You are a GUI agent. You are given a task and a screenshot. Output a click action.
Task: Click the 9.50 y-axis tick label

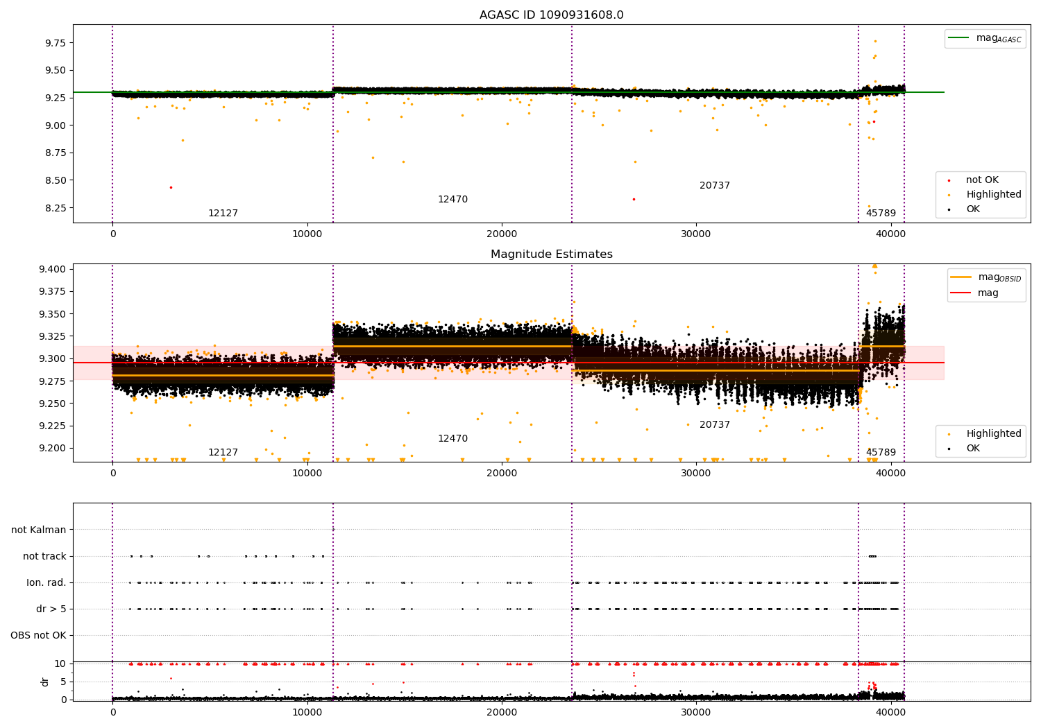click(x=56, y=70)
